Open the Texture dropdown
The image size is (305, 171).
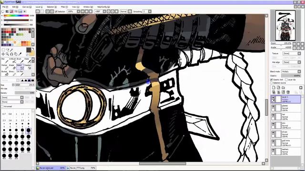(x=291, y=53)
